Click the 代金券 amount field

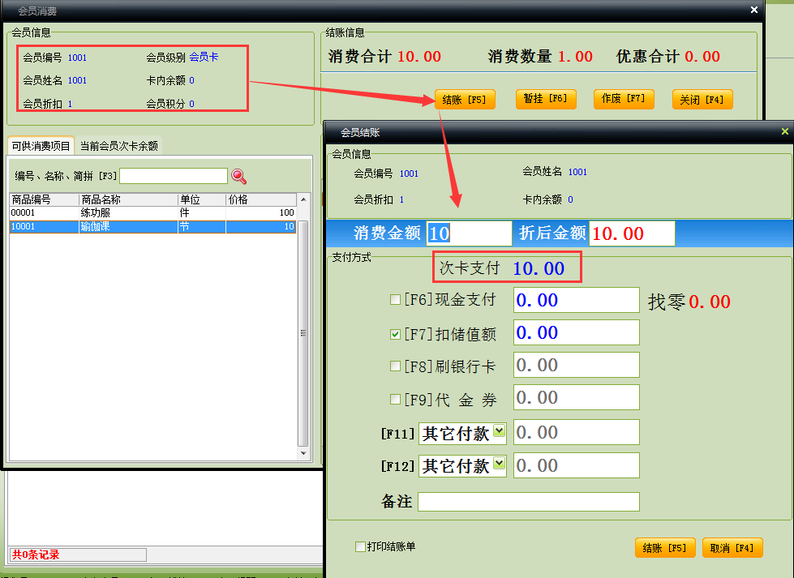577,397
